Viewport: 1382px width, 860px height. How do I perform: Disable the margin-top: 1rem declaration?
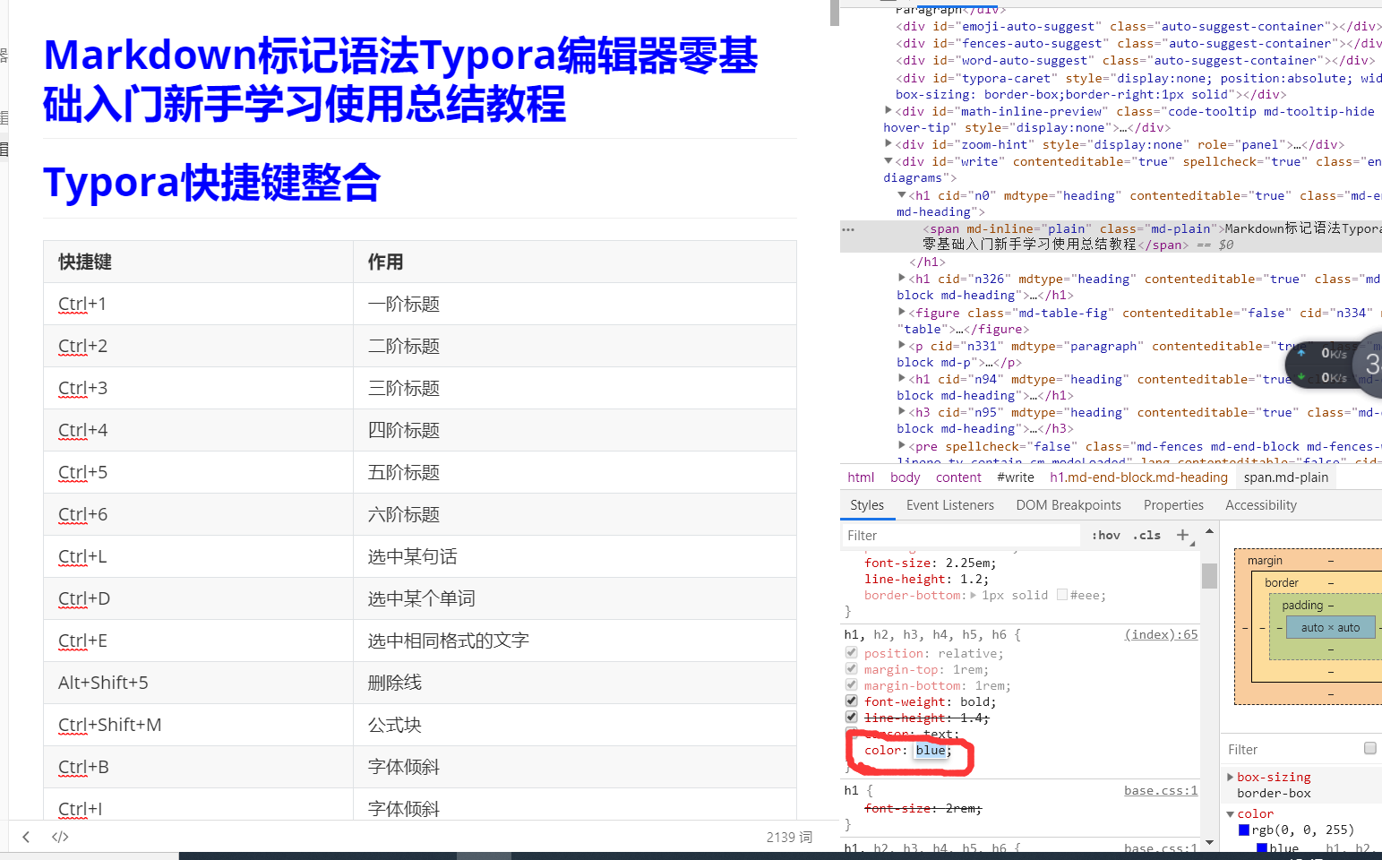click(851, 668)
